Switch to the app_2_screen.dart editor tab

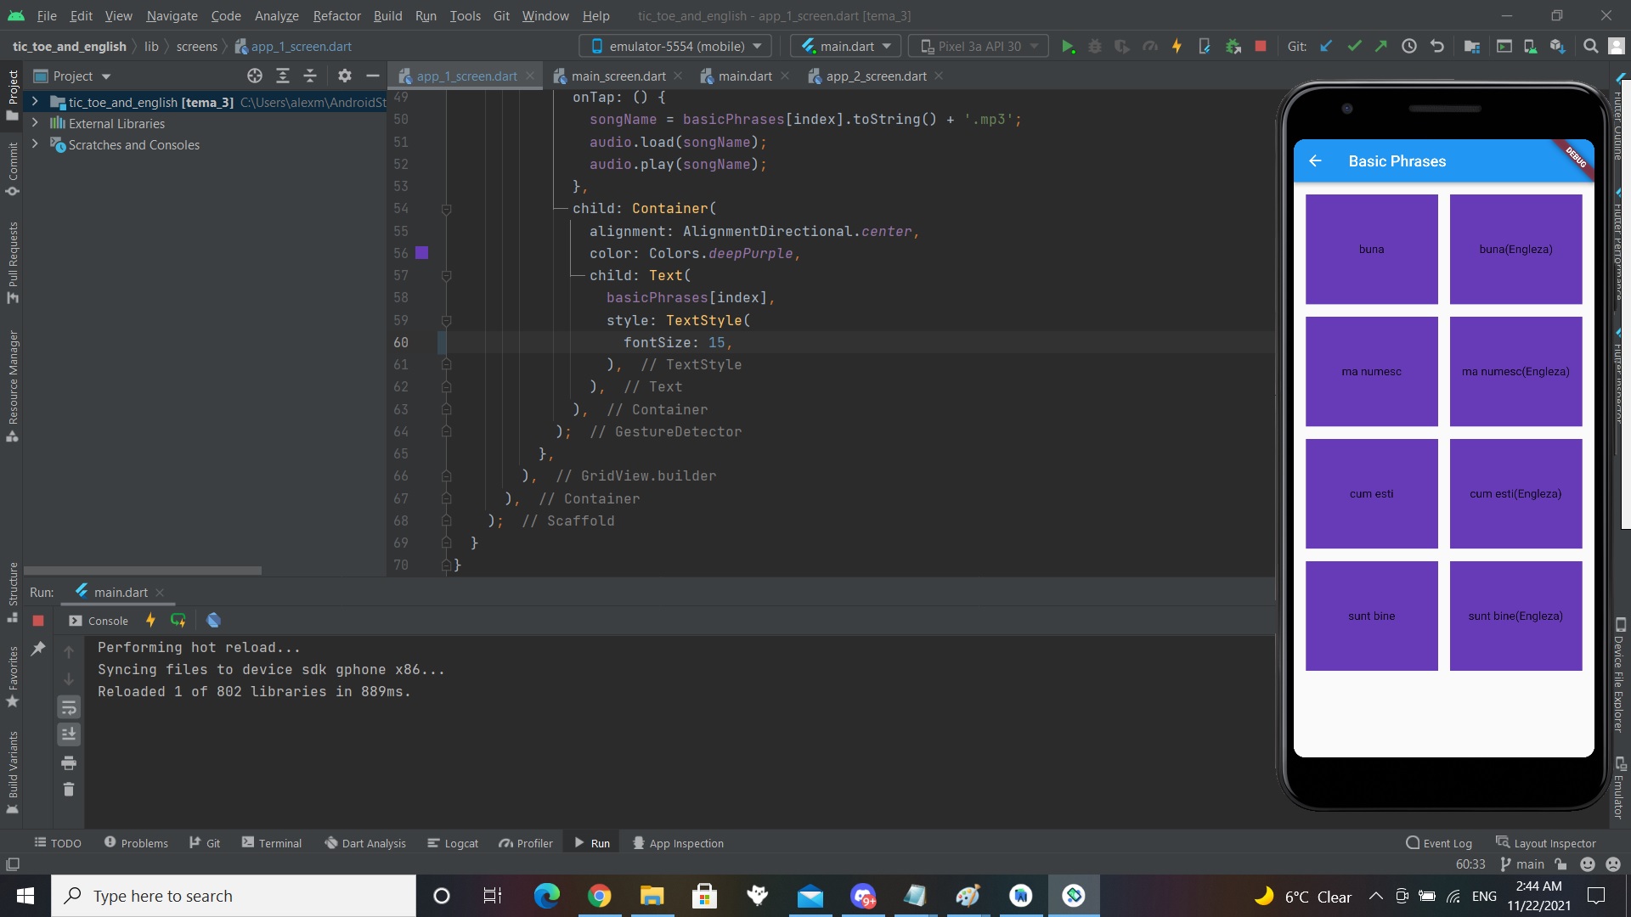point(875,76)
